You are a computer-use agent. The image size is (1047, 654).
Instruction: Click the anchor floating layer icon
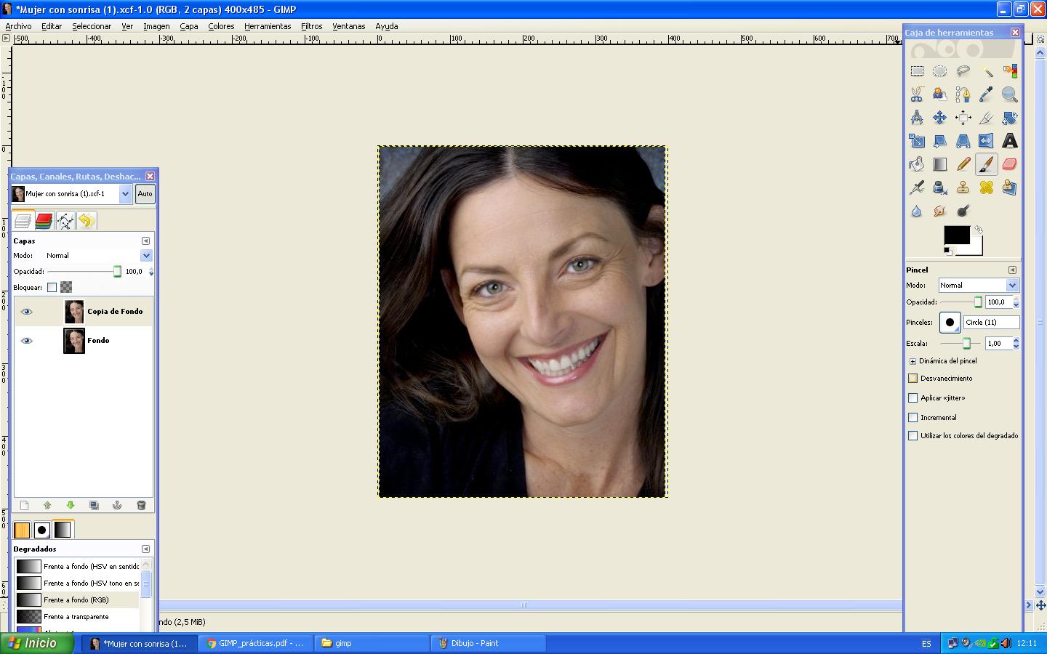point(117,505)
